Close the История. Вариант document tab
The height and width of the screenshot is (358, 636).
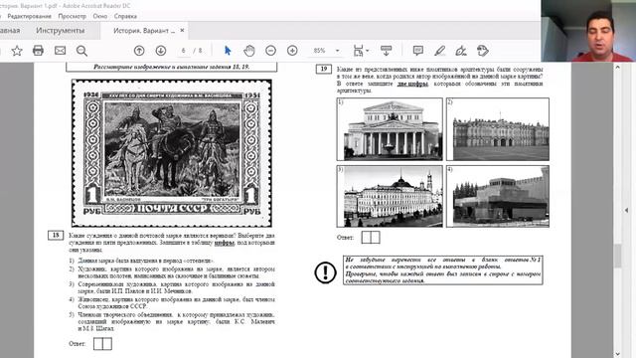182,31
